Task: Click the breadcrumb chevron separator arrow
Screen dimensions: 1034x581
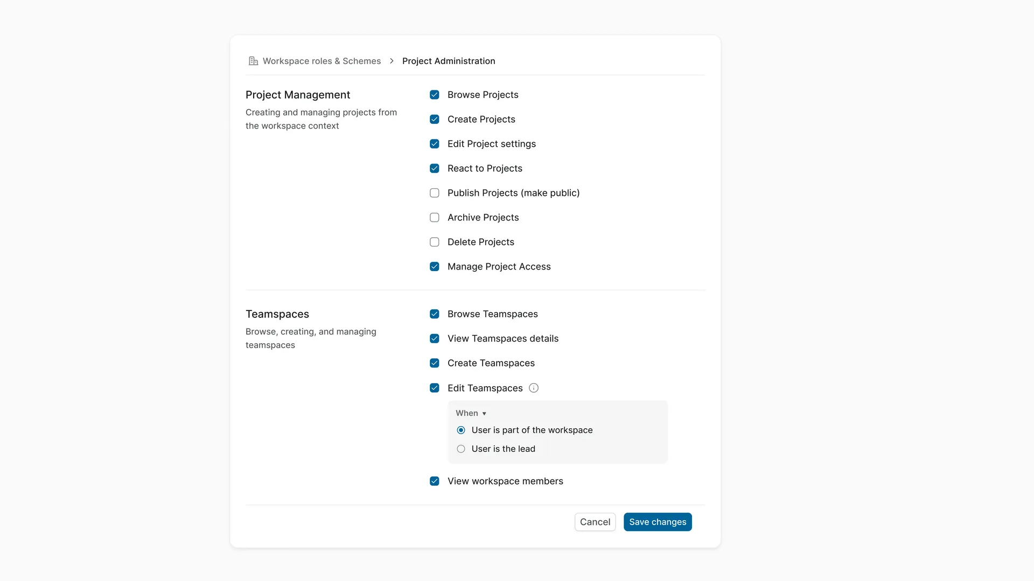Action: click(392, 61)
